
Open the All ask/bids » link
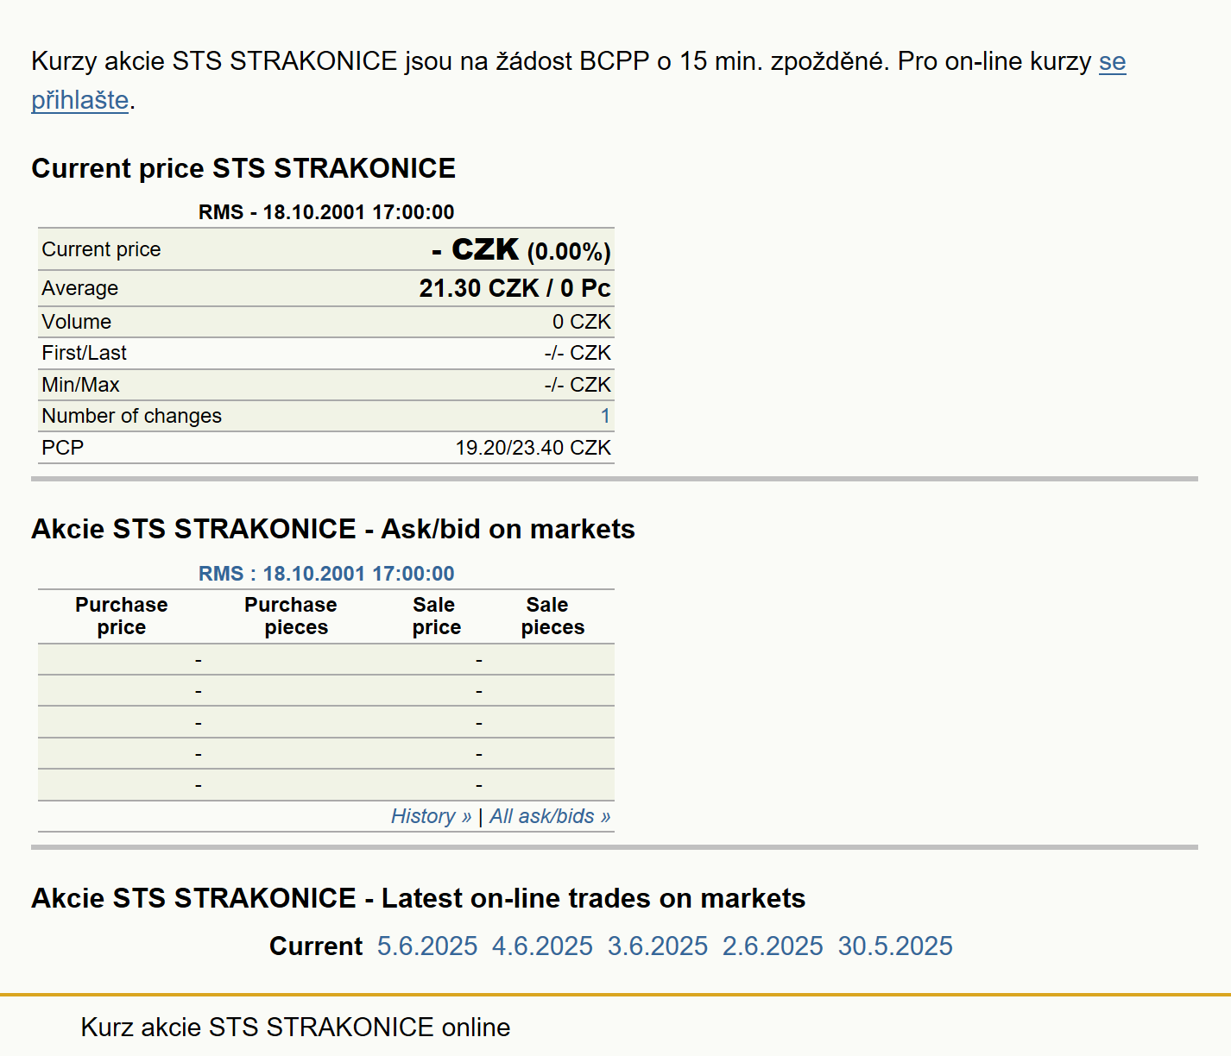[550, 816]
